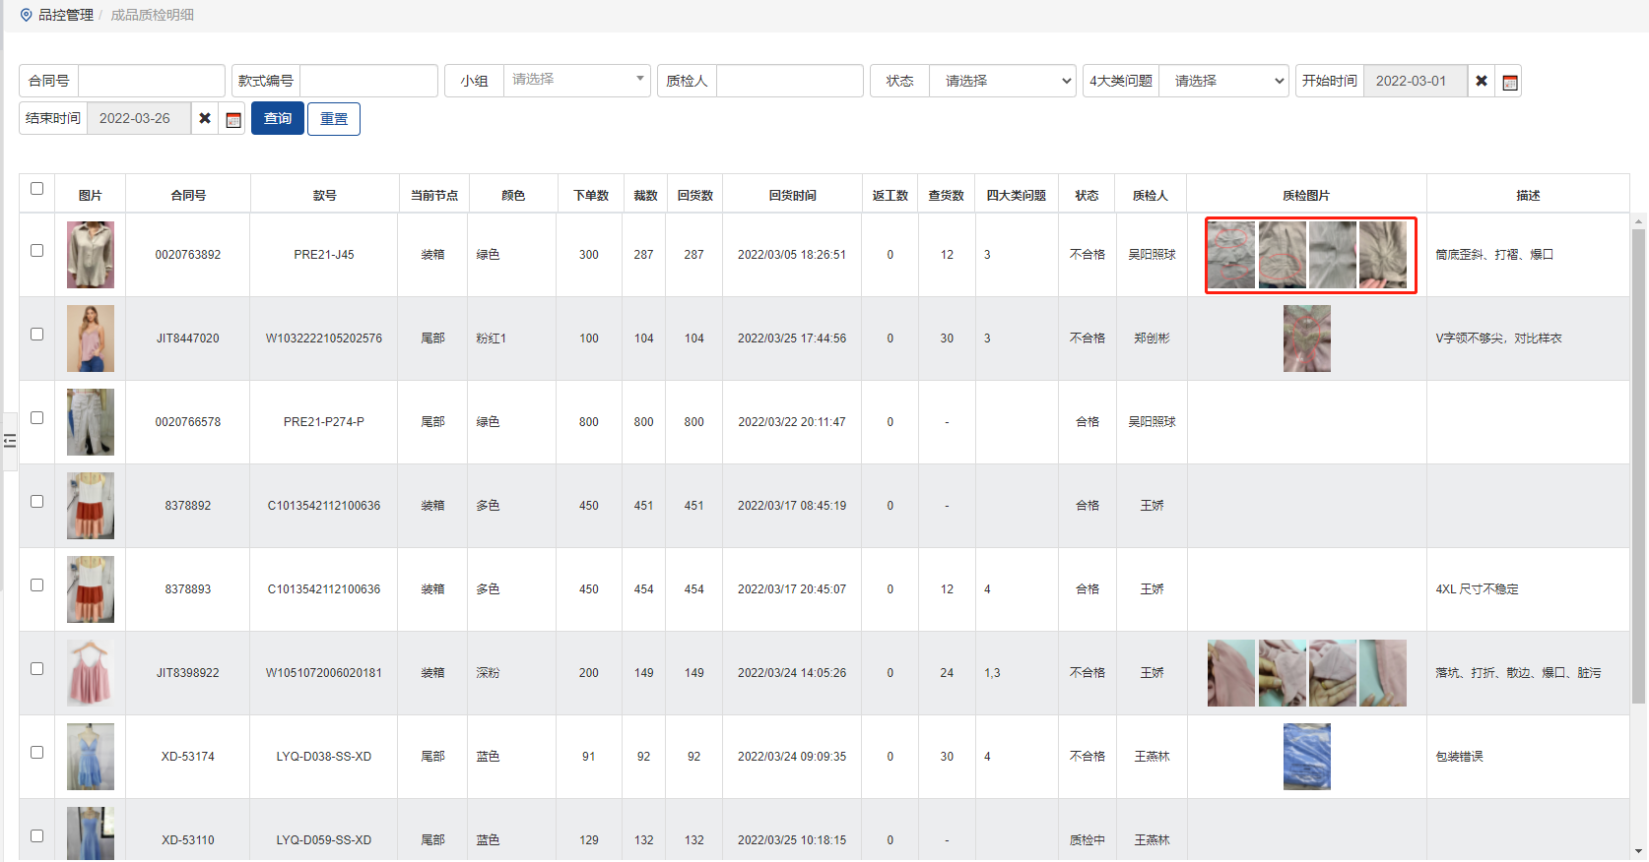Open the 4大类问题 dropdown

click(x=1223, y=81)
